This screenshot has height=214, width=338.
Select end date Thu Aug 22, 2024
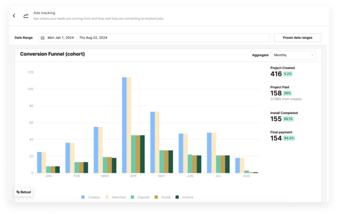[x=93, y=38]
